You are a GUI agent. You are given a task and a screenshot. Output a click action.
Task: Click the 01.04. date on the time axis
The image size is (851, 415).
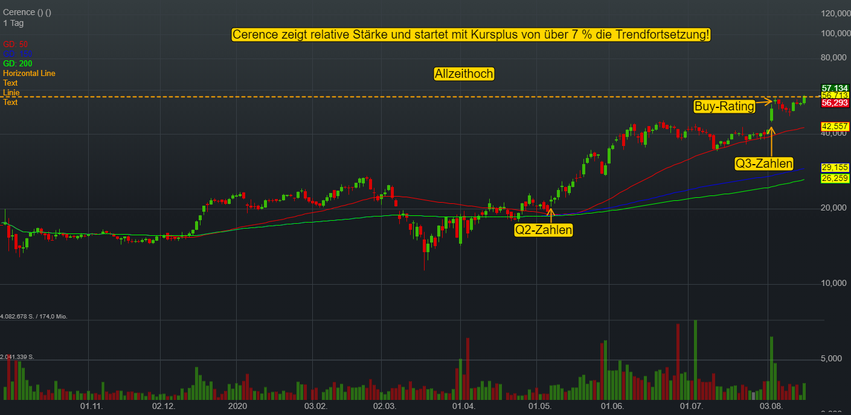tap(464, 407)
